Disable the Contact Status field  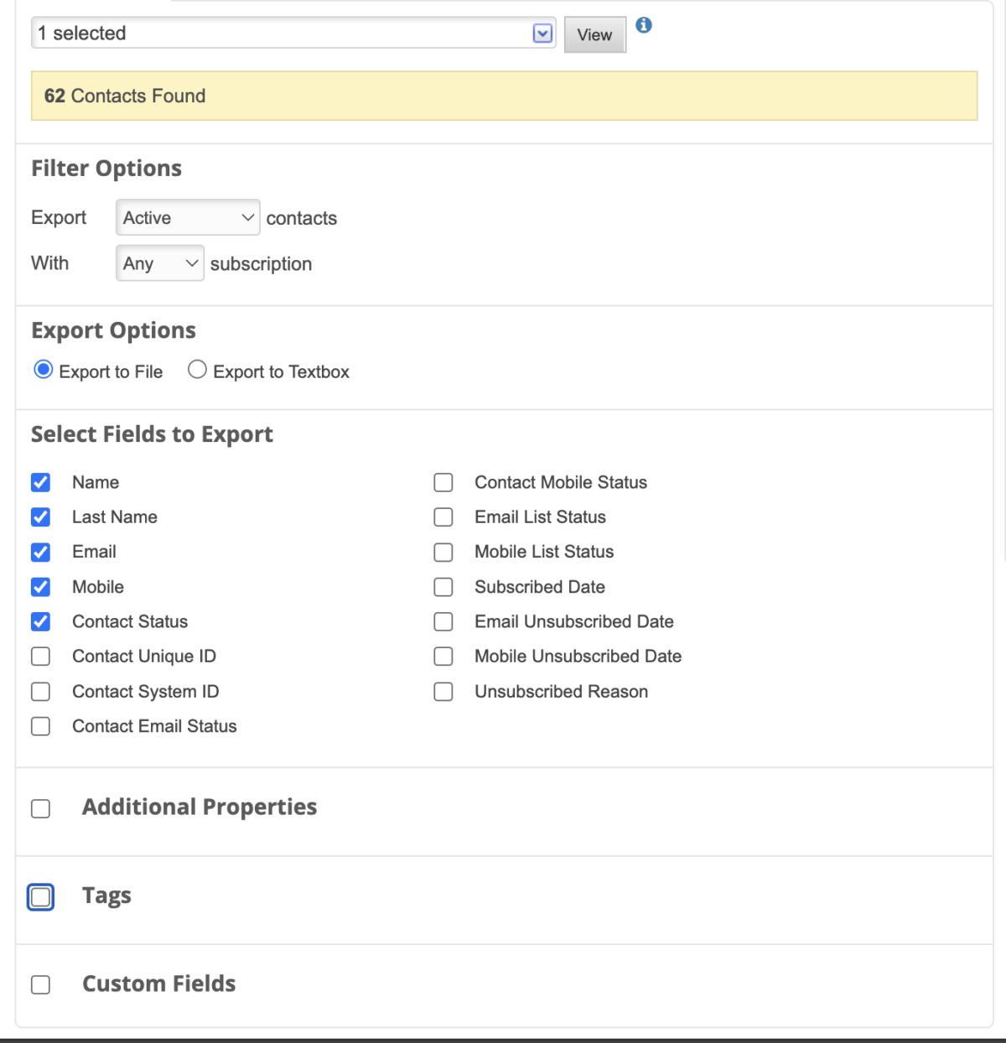point(40,621)
